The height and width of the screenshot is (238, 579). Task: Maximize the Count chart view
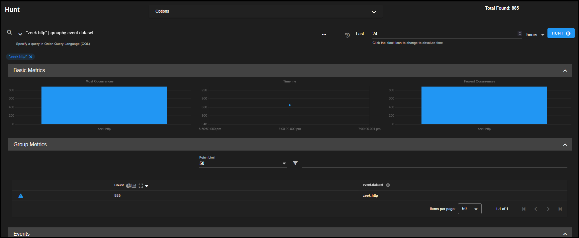[x=141, y=186]
